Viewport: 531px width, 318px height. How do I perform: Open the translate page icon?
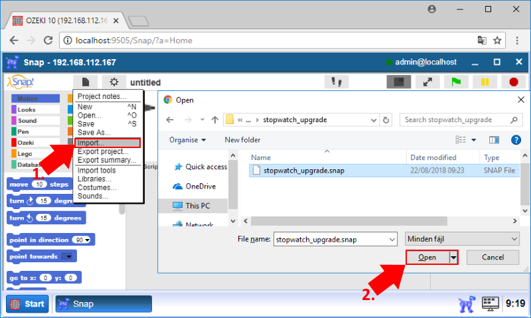tap(482, 40)
